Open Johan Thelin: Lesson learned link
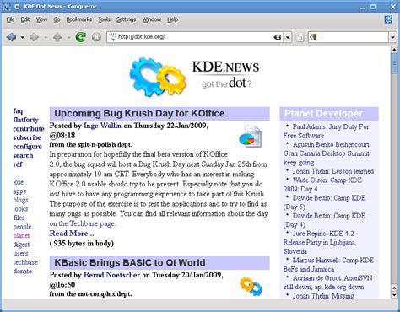Viewport: 400px width, 312px height. 333,171
